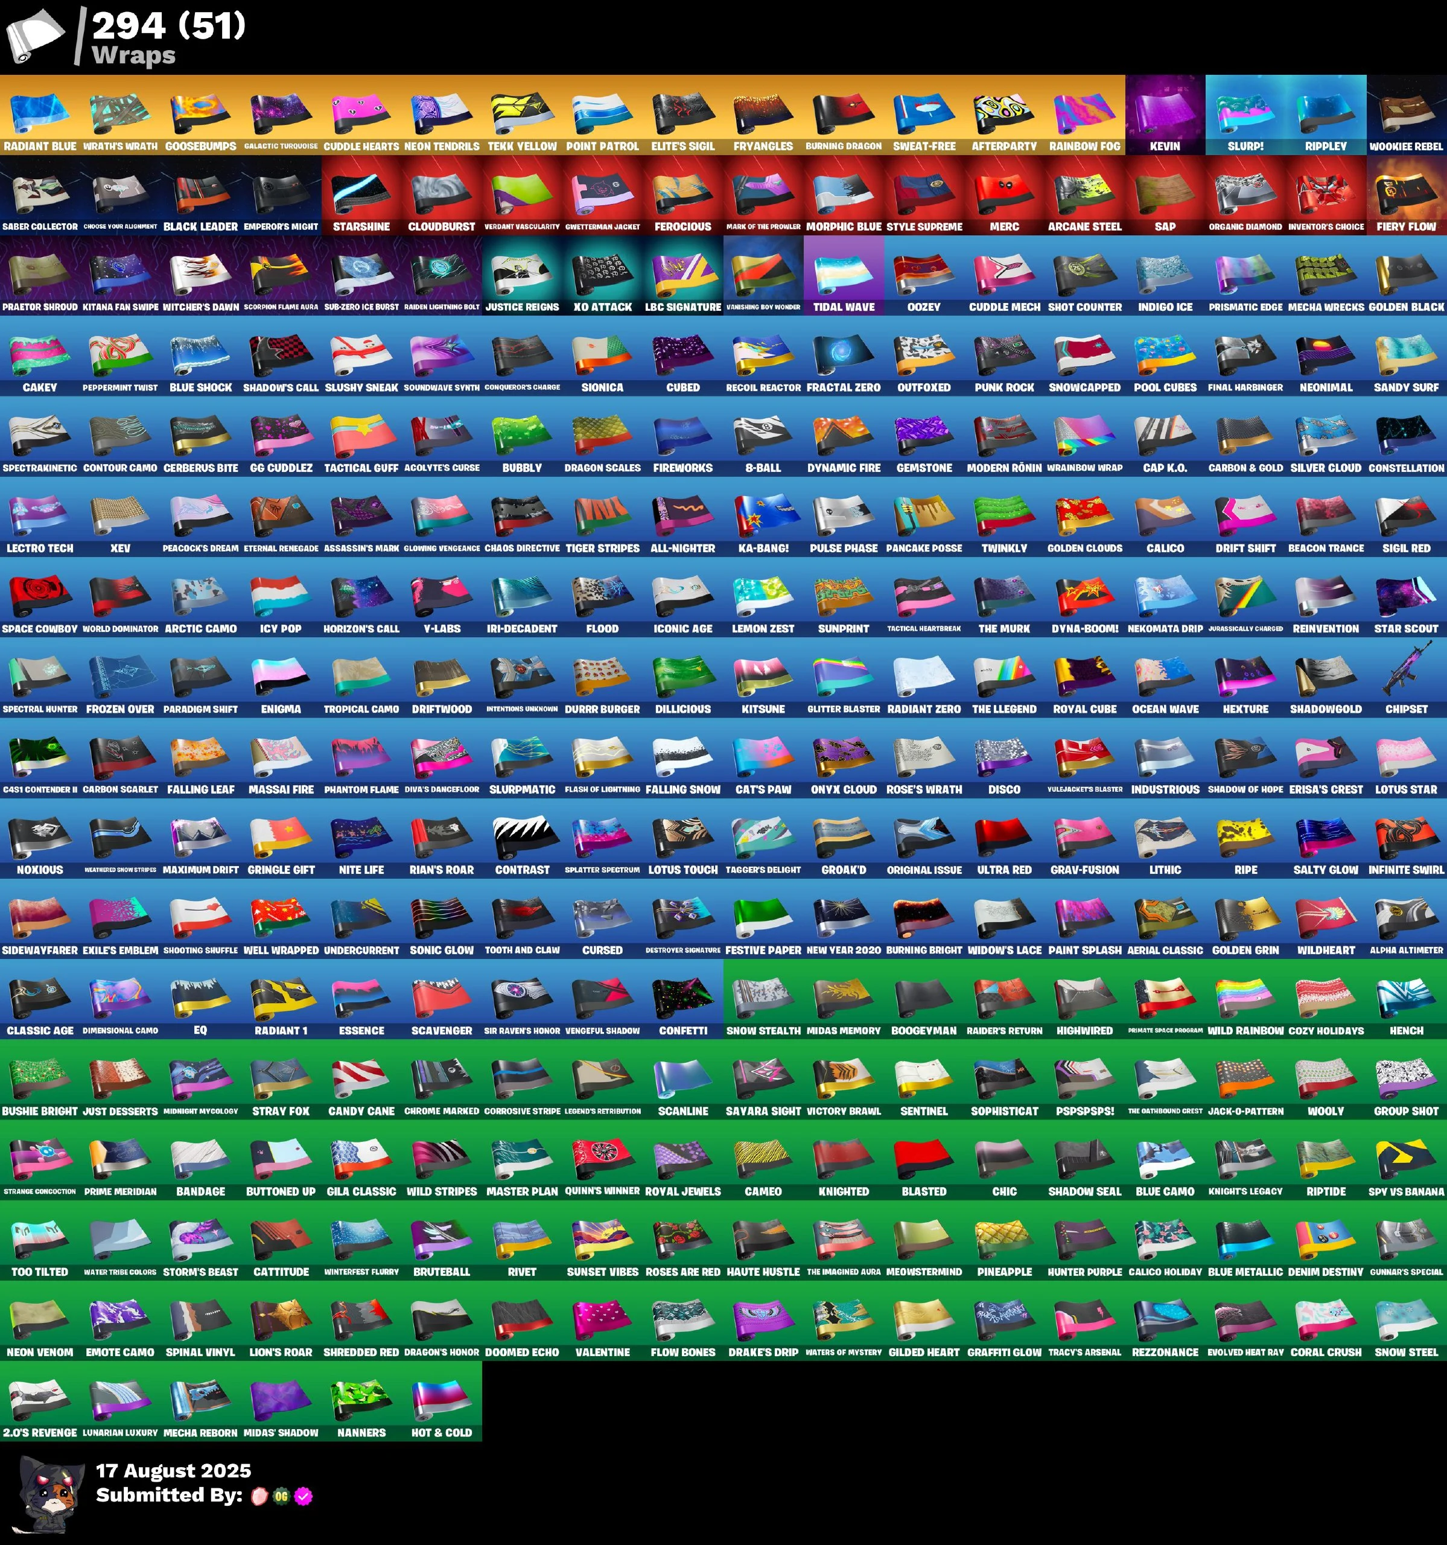Click the Starshine wrap

pyautogui.click(x=361, y=195)
